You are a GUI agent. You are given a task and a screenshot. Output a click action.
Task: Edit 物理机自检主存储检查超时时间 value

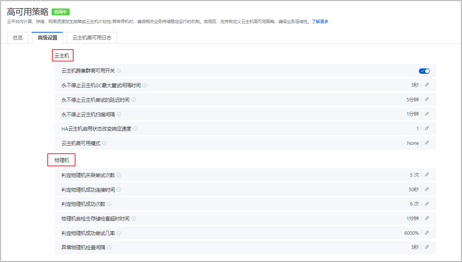point(427,218)
